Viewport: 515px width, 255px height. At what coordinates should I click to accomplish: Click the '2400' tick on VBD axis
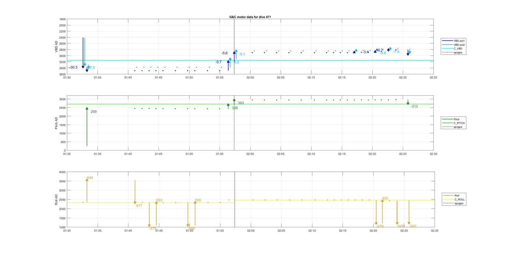(x=63, y=38)
